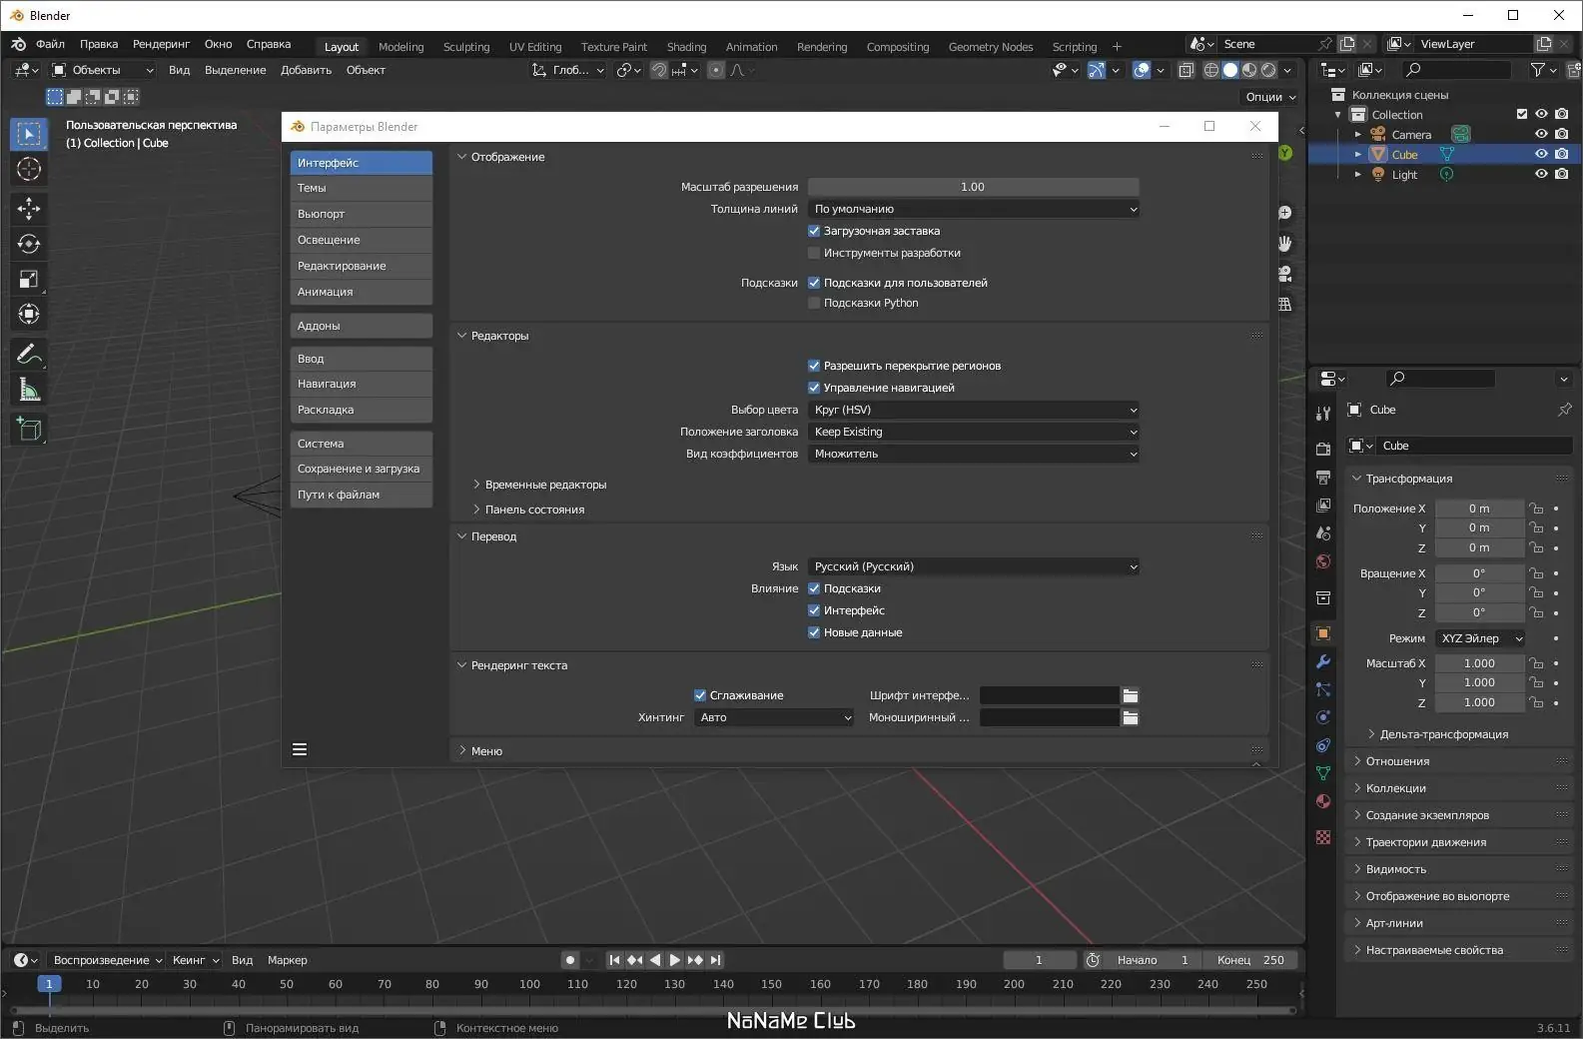Open the World properties tab

1323,561
